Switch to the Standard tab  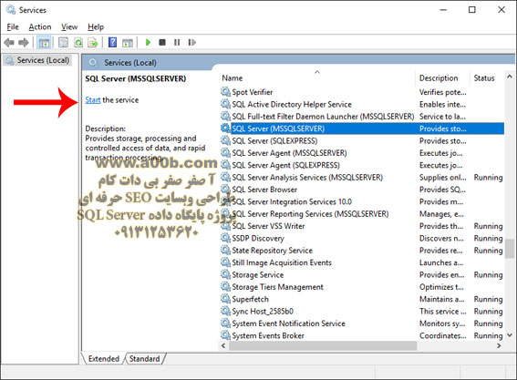(x=144, y=358)
